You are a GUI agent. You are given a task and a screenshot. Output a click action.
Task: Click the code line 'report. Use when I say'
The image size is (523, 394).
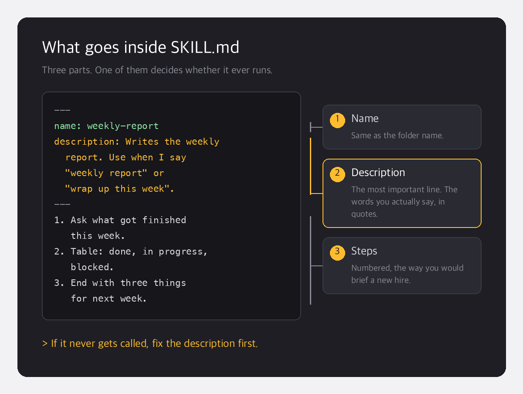tap(126, 157)
